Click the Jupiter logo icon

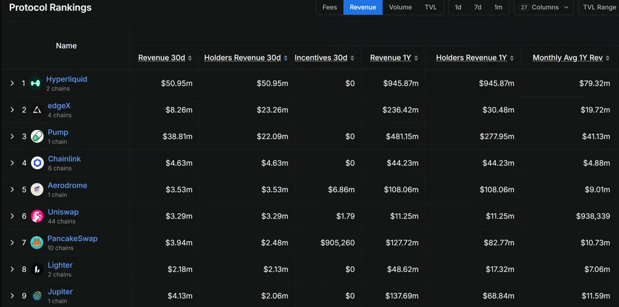tap(37, 296)
